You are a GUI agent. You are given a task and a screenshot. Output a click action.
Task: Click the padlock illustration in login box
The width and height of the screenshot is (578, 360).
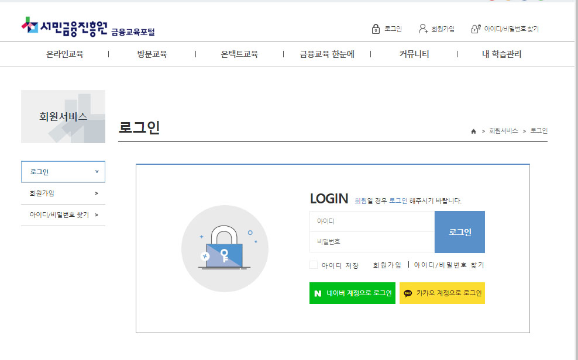tap(225, 248)
